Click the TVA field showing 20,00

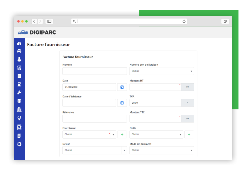(155, 103)
